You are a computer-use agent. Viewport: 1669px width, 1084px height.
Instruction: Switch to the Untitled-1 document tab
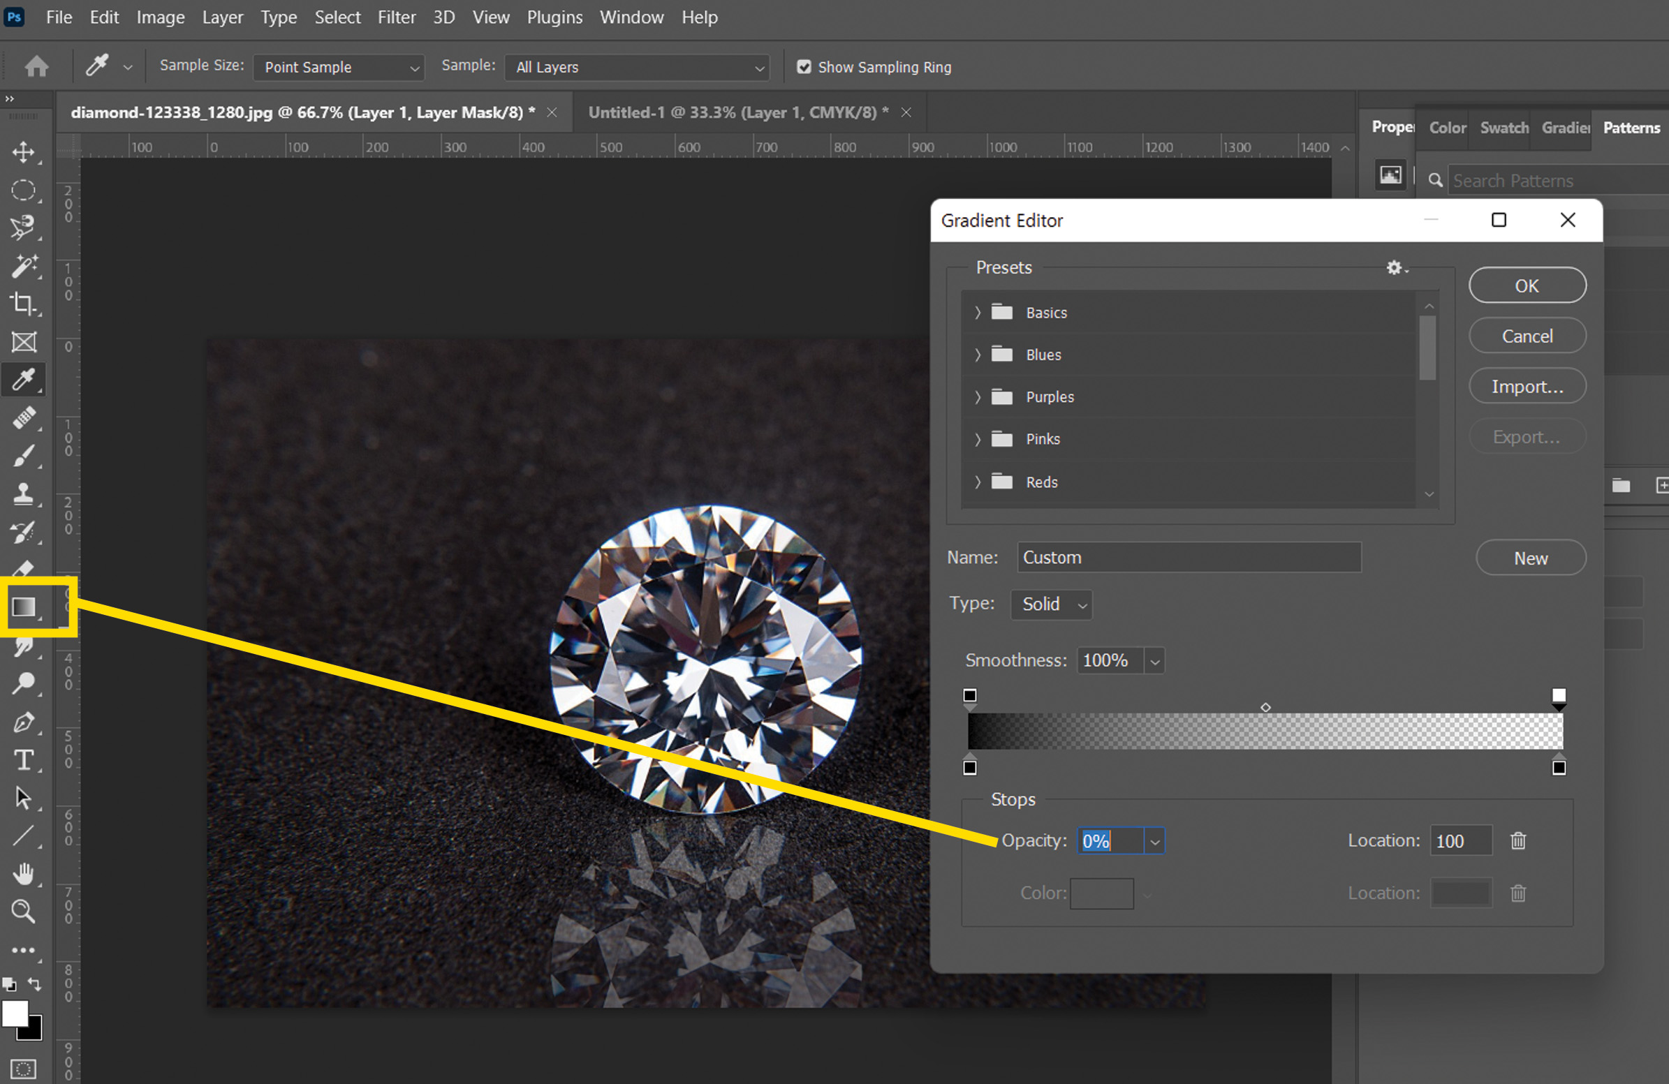tap(737, 112)
